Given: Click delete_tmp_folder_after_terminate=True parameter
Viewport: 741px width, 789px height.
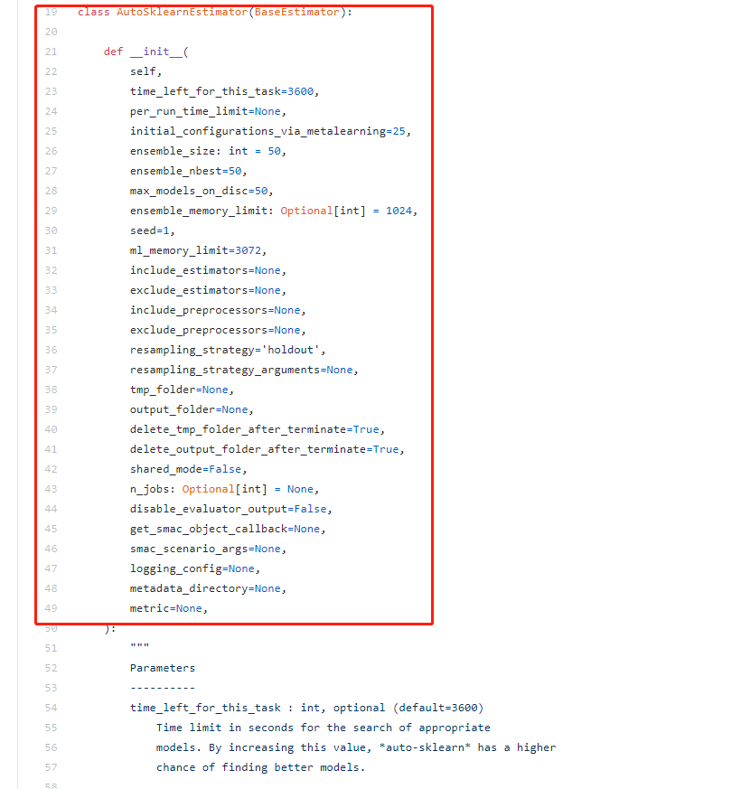Looking at the screenshot, I should pyautogui.click(x=255, y=429).
